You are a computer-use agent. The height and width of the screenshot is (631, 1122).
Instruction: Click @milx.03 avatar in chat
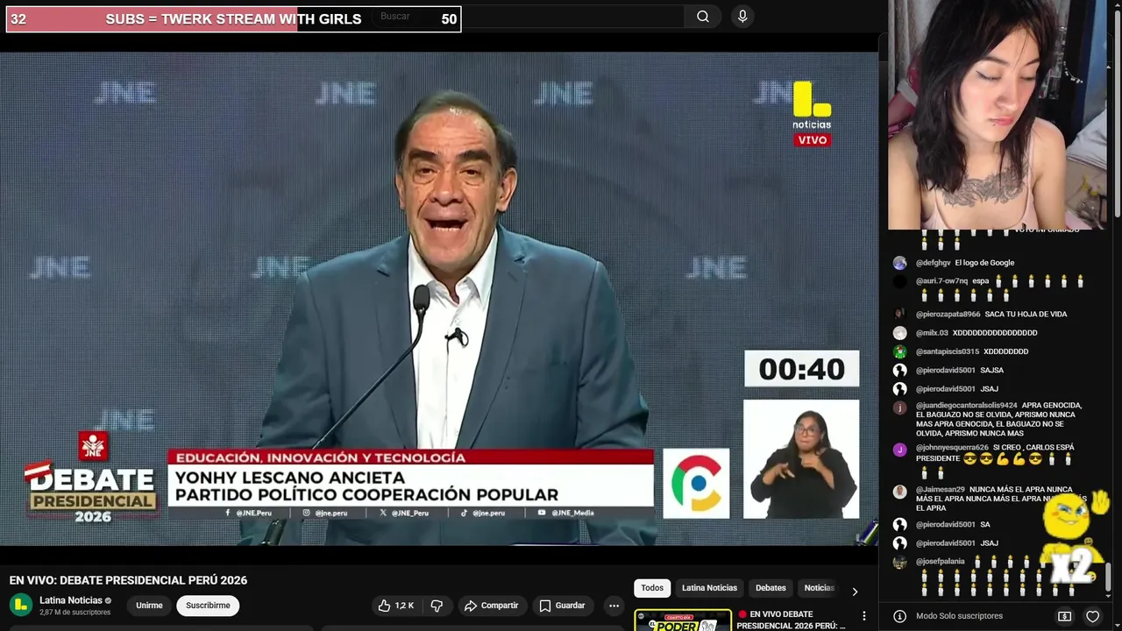899,333
